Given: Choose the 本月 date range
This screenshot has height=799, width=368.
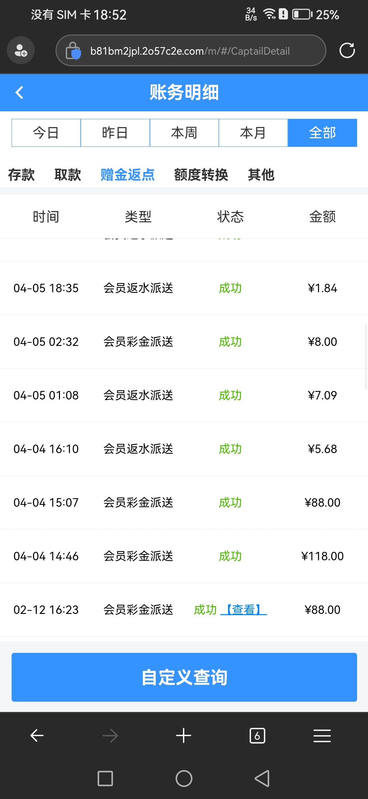Looking at the screenshot, I should coord(253,133).
